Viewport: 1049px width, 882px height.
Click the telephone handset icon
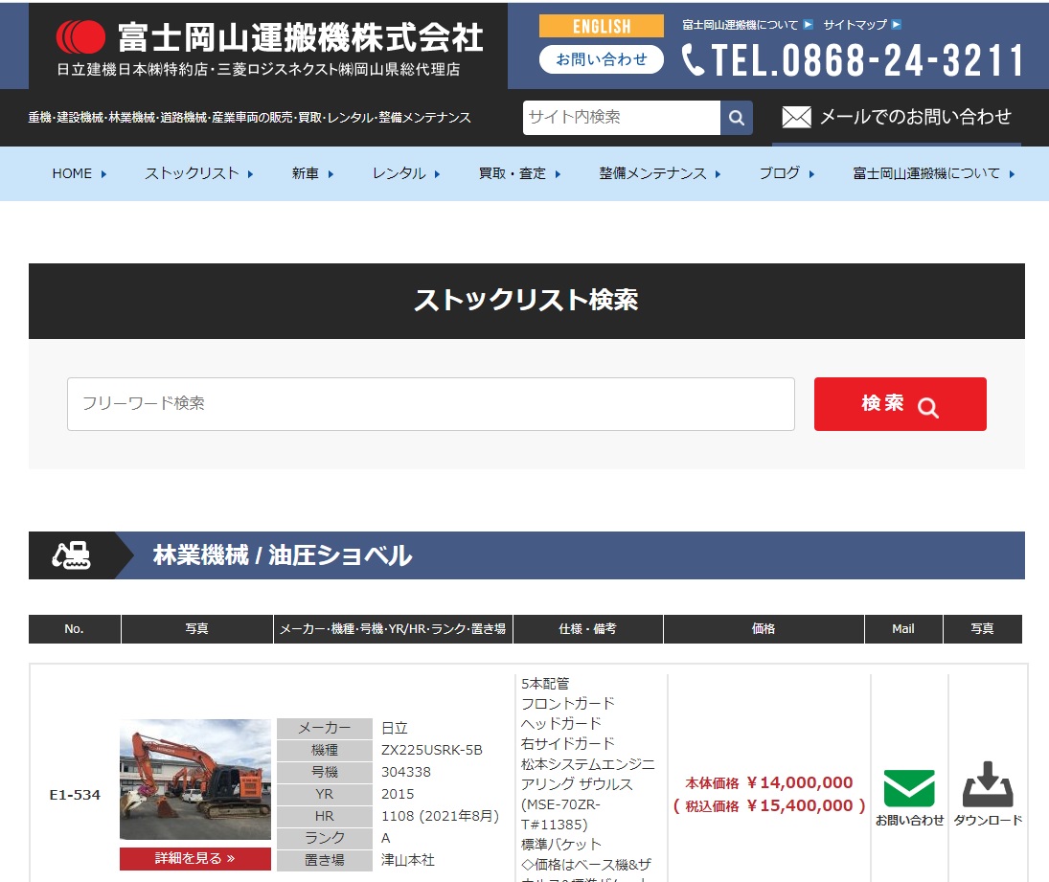point(693,59)
